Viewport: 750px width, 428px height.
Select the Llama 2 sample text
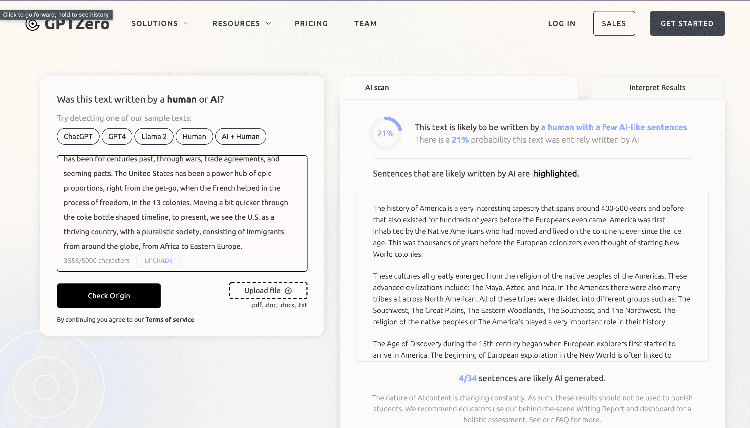coord(154,136)
